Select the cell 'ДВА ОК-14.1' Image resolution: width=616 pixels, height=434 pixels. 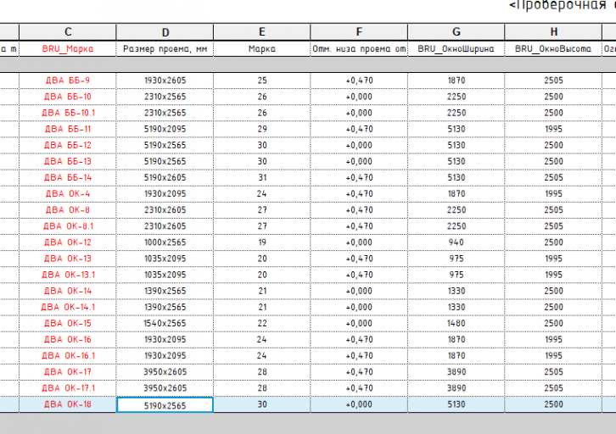pyautogui.click(x=68, y=307)
